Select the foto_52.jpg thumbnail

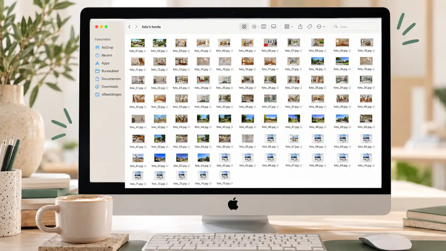[x=160, y=138]
